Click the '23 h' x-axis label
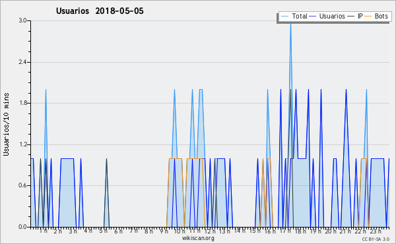The image size is (396, 244). pyautogui.click(x=376, y=231)
